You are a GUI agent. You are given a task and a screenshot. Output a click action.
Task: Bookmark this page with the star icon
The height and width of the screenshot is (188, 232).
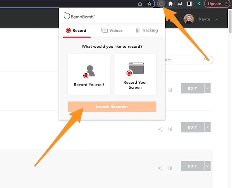pyautogui.click(x=150, y=4)
